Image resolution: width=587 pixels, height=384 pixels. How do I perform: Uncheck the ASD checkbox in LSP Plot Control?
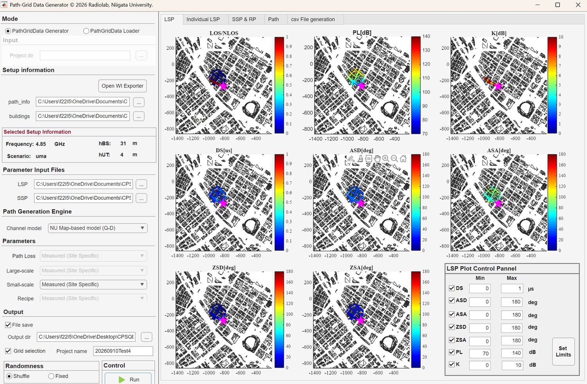coord(452,301)
